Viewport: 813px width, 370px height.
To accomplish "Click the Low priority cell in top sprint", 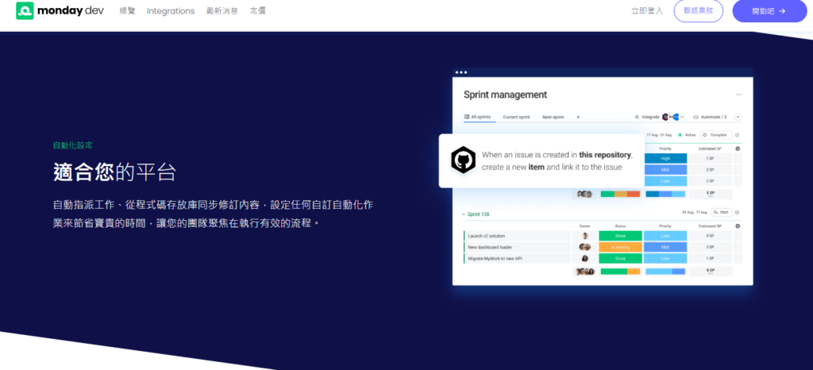I will point(665,181).
